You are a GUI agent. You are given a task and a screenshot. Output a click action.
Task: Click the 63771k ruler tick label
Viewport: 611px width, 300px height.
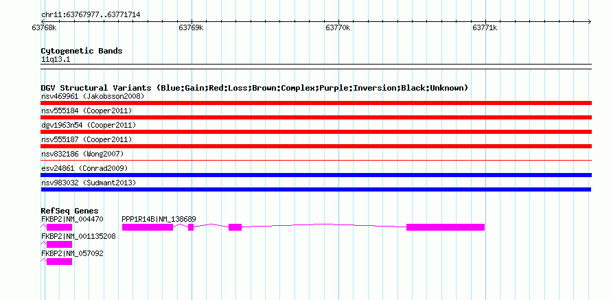coord(485,27)
